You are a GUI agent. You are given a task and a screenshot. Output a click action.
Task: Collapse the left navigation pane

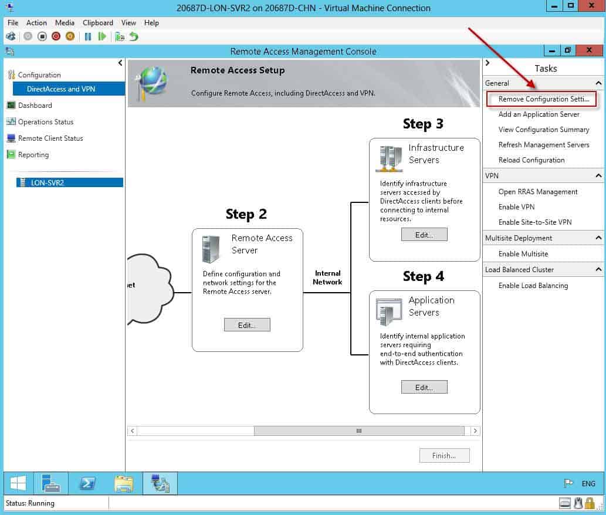click(120, 63)
